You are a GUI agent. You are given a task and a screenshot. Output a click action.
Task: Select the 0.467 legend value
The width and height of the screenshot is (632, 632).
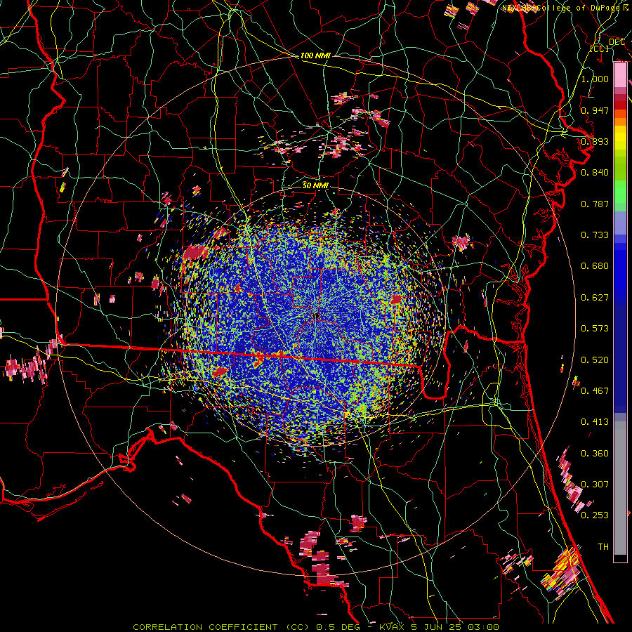point(595,391)
